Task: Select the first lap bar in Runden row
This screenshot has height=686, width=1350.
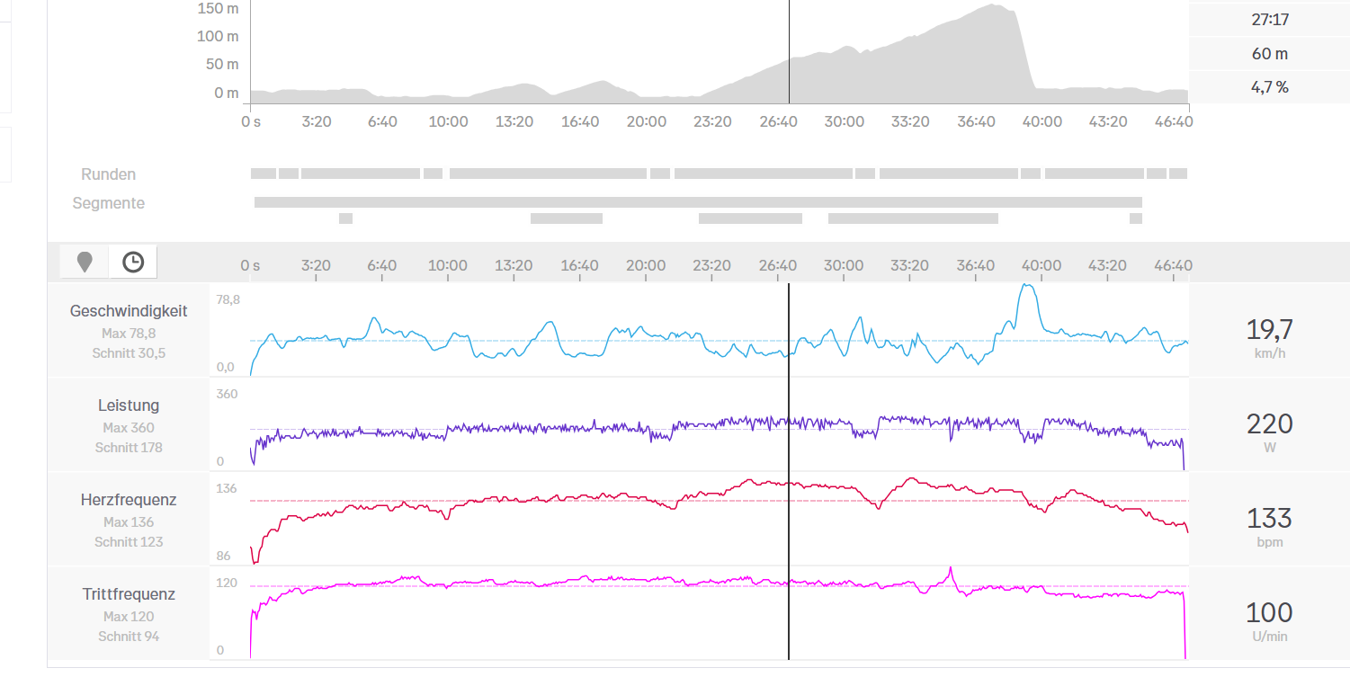Action: click(x=264, y=174)
